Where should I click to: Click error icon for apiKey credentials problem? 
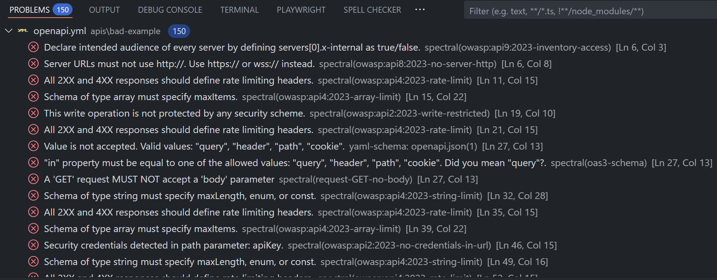(33, 245)
